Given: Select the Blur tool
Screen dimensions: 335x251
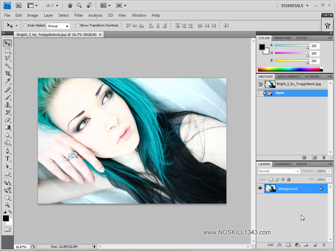Looking at the screenshot, I should tap(8, 135).
